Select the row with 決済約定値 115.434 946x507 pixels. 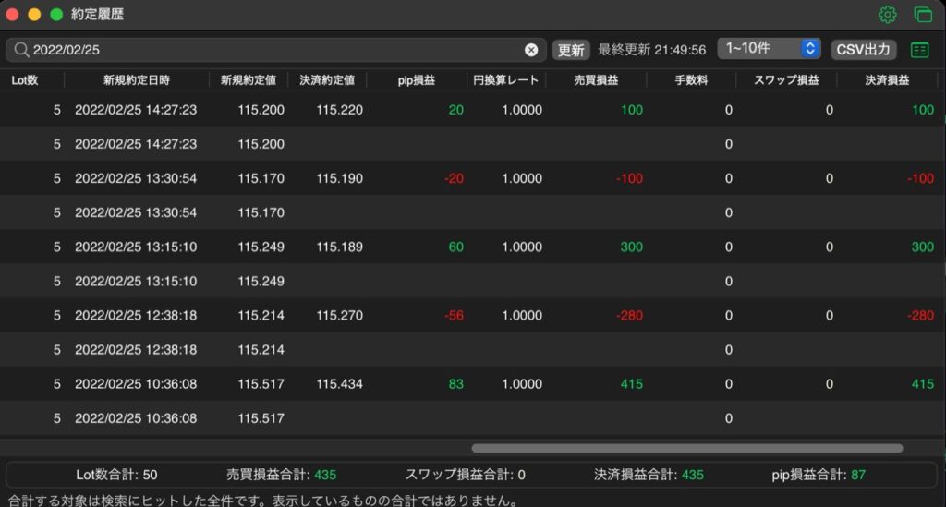click(472, 384)
